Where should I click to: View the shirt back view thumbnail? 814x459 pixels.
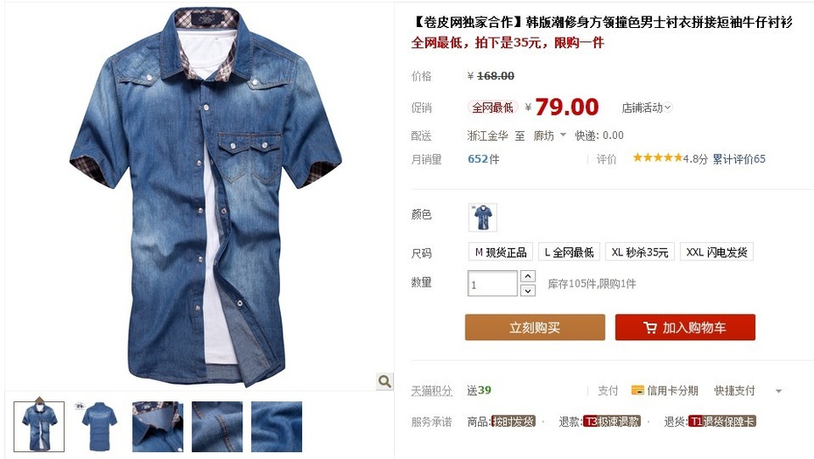click(x=99, y=427)
